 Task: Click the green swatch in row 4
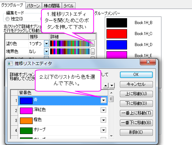26,131
